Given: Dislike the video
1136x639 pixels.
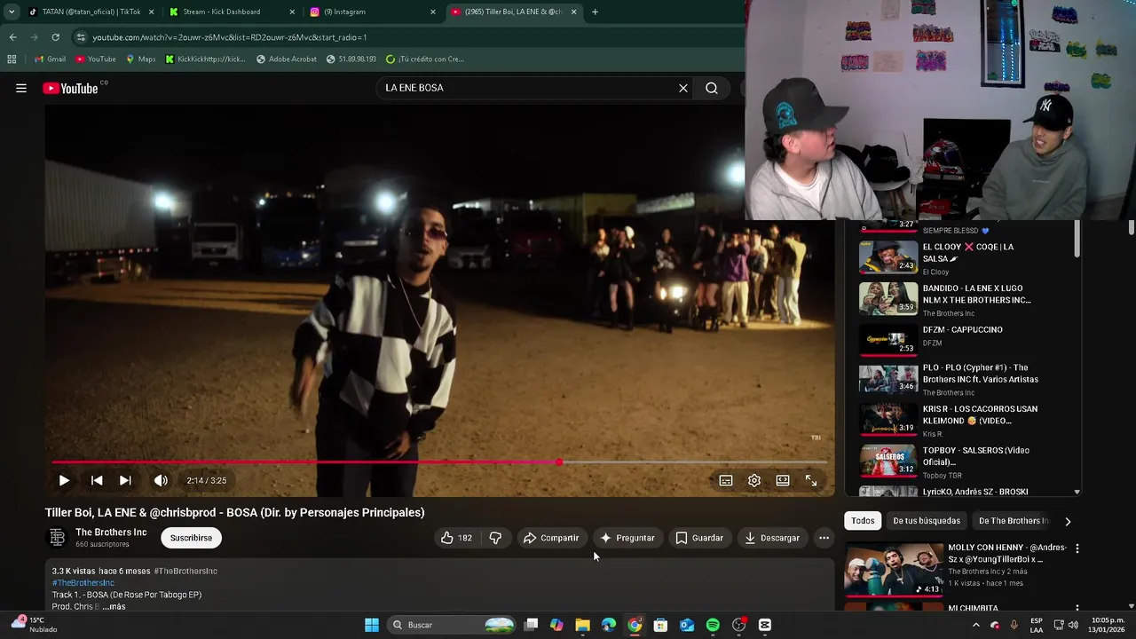Looking at the screenshot, I should click(495, 538).
